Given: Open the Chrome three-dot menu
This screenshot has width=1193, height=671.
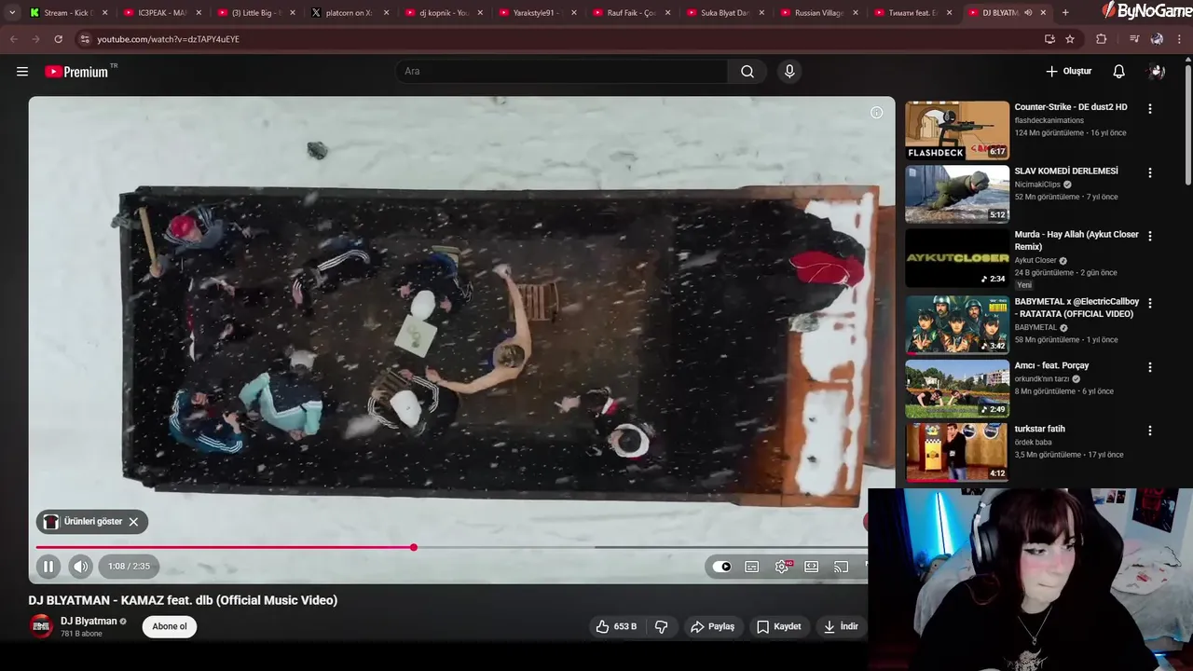Looking at the screenshot, I should [1180, 39].
